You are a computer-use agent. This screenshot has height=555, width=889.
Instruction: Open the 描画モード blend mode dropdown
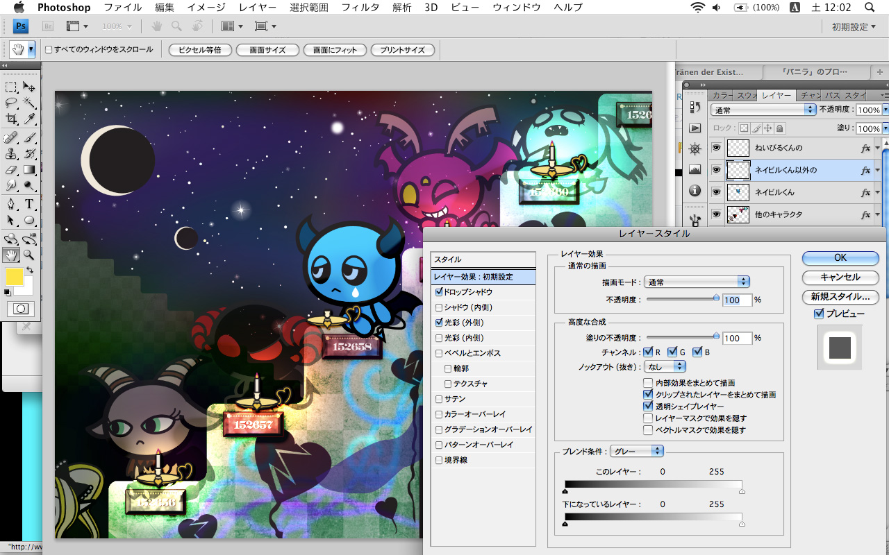click(697, 282)
